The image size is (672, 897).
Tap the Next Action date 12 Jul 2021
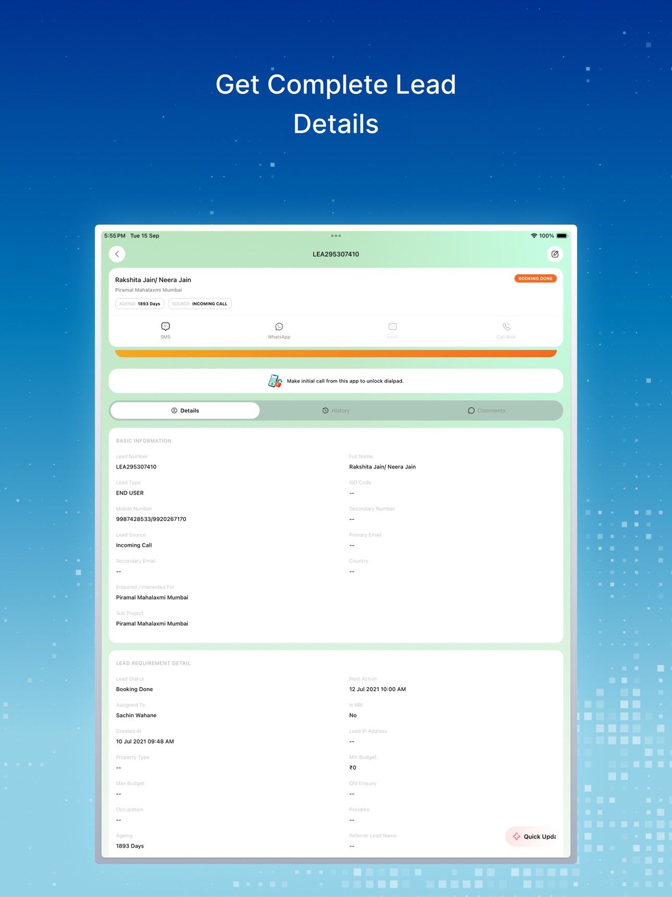pyautogui.click(x=378, y=689)
